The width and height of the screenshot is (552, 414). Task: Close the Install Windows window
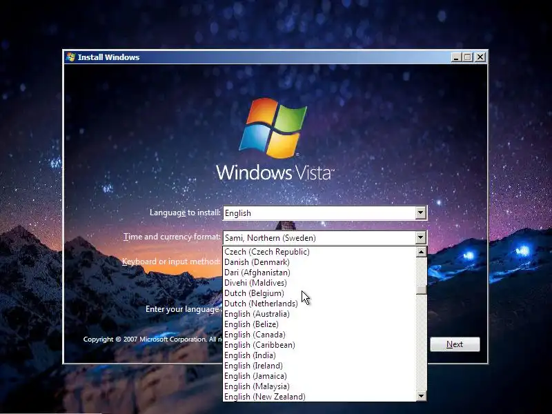click(x=480, y=57)
